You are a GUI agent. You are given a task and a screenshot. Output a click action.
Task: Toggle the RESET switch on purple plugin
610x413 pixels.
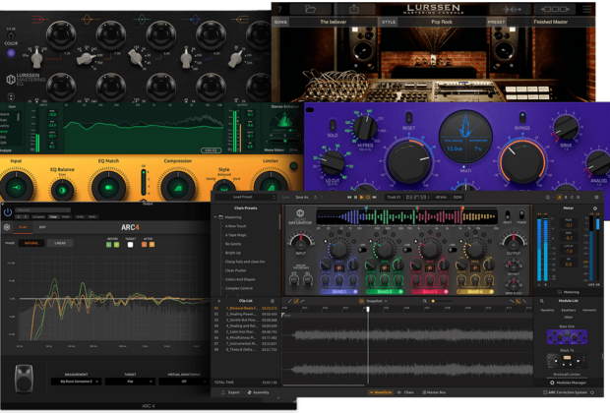click(x=409, y=117)
